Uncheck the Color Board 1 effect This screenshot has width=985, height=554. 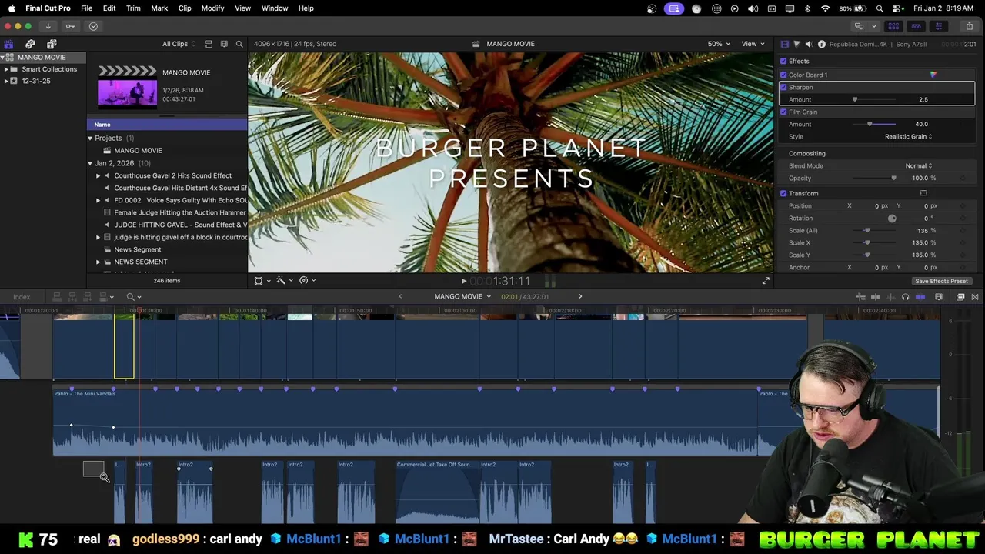pyautogui.click(x=783, y=75)
